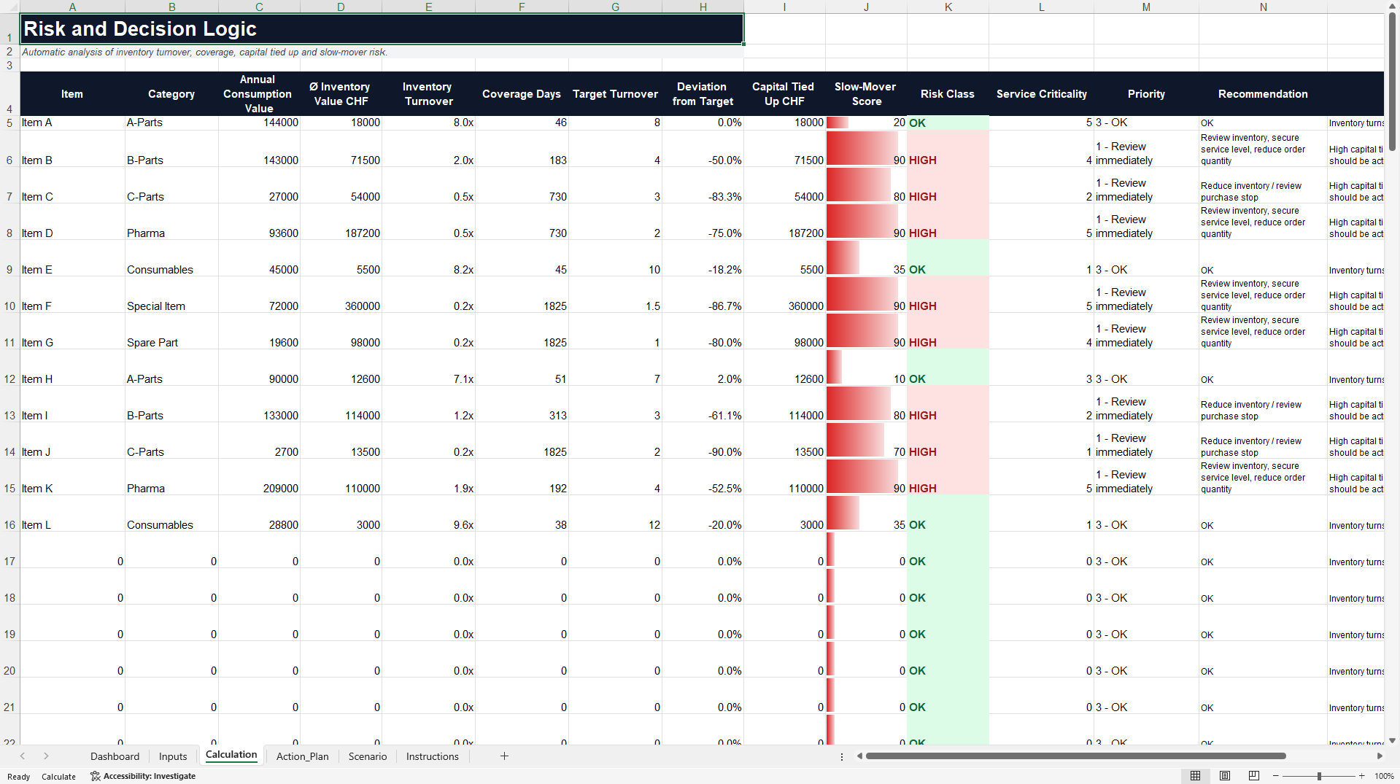Select cell containing Item A
Image resolution: width=1400 pixels, height=784 pixels.
coord(72,123)
